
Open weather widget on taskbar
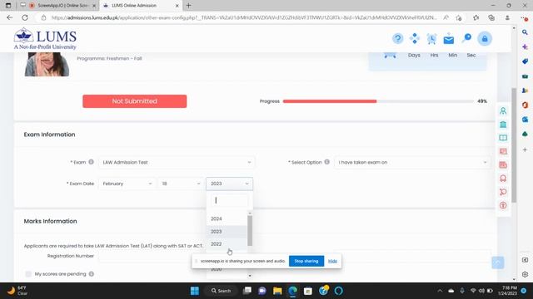(17, 291)
